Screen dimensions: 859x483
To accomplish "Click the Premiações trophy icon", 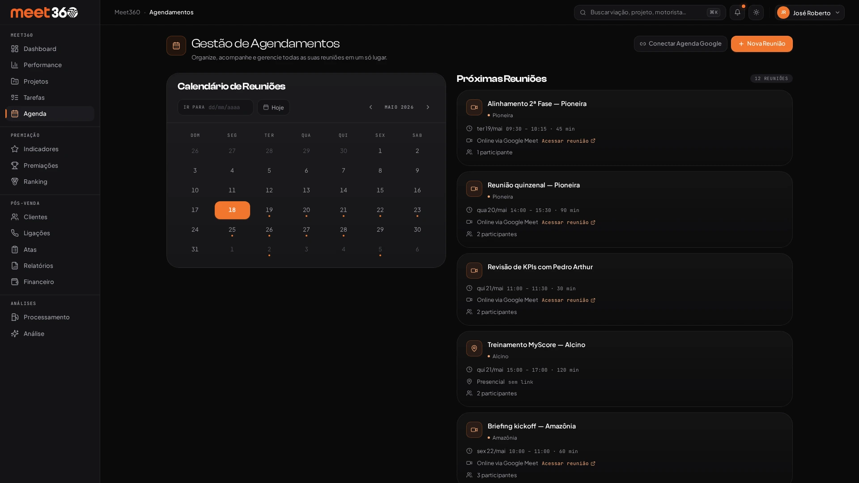I will pos(15,165).
